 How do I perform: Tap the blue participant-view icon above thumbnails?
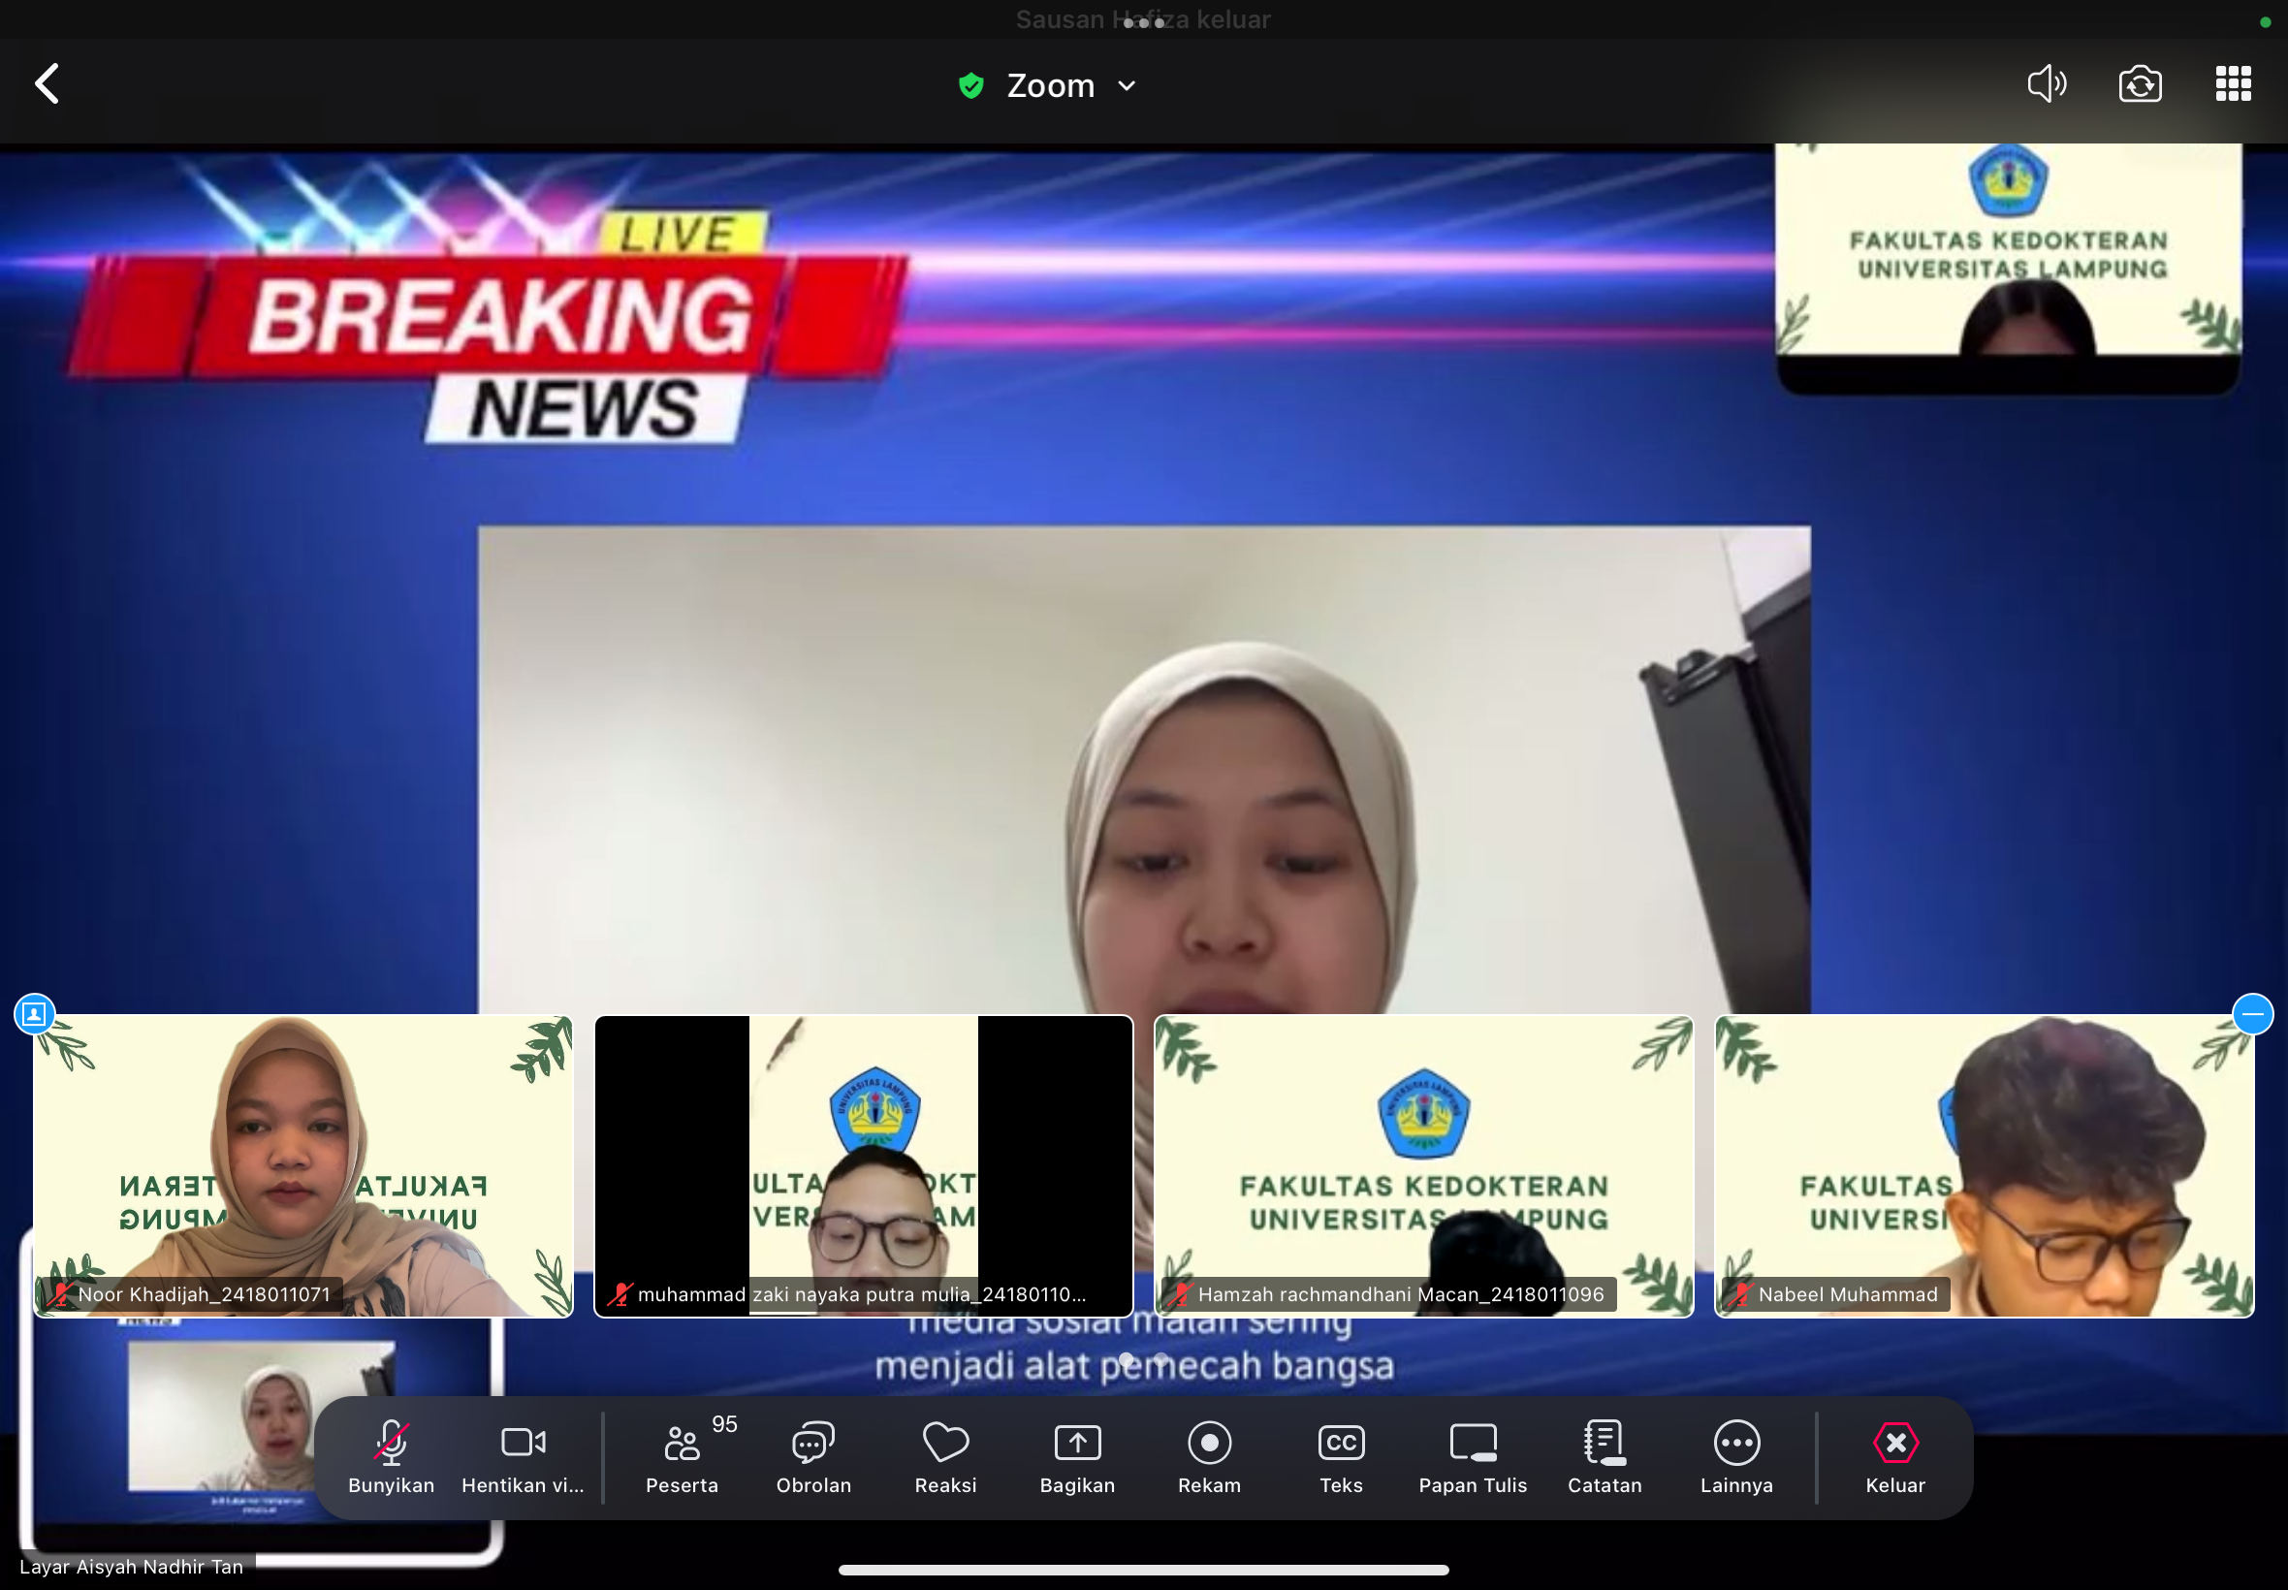(34, 1014)
